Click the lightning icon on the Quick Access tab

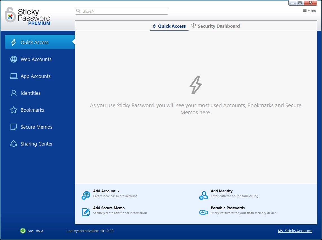click(154, 26)
